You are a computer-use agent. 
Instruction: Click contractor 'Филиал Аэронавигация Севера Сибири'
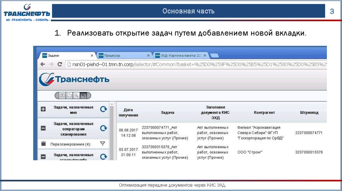(x=260, y=133)
